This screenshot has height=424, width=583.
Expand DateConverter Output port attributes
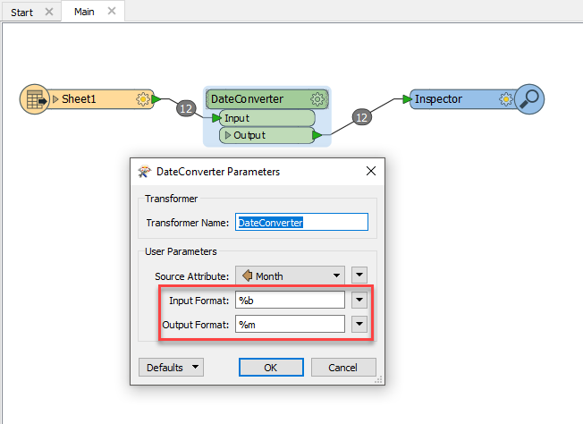pos(228,135)
